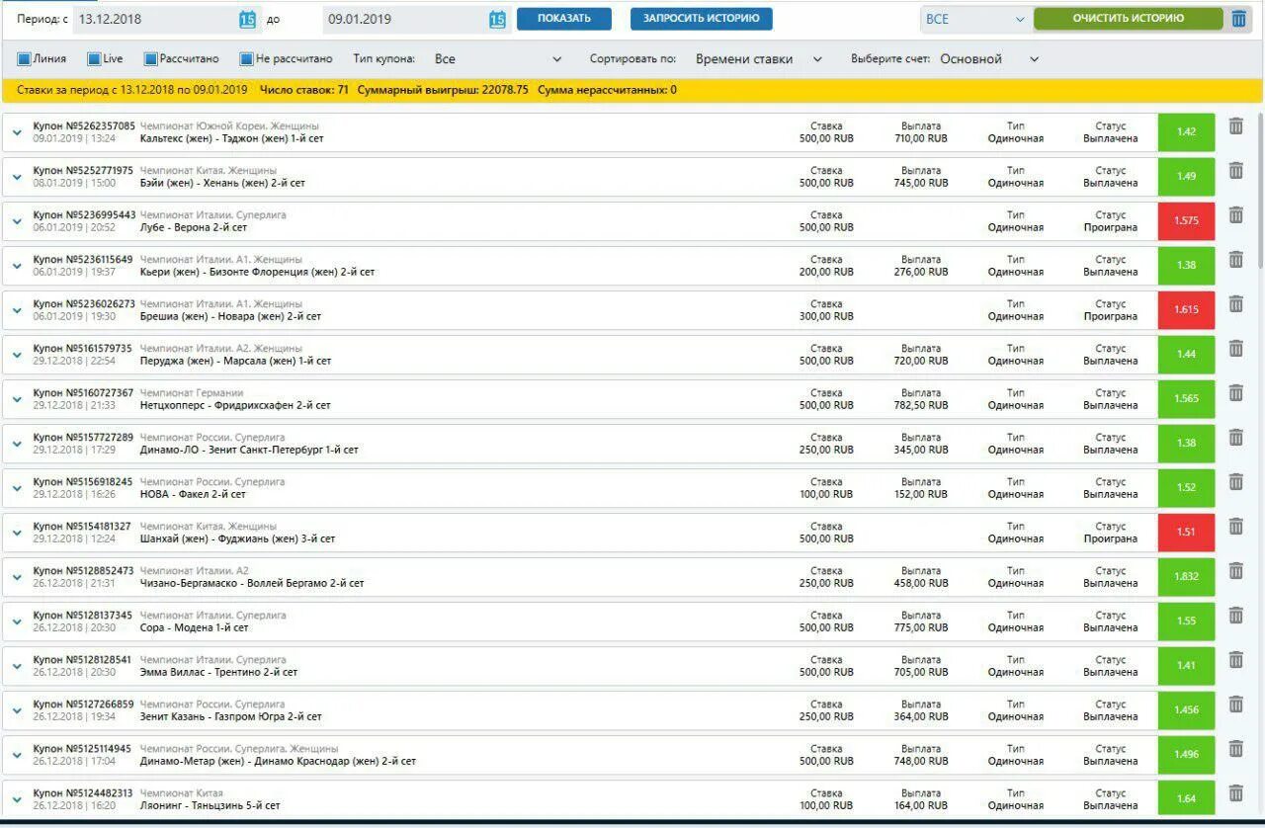Image resolution: width=1265 pixels, height=828 pixels.
Task: Click the Запросить историю button
Action: pyautogui.click(x=702, y=19)
